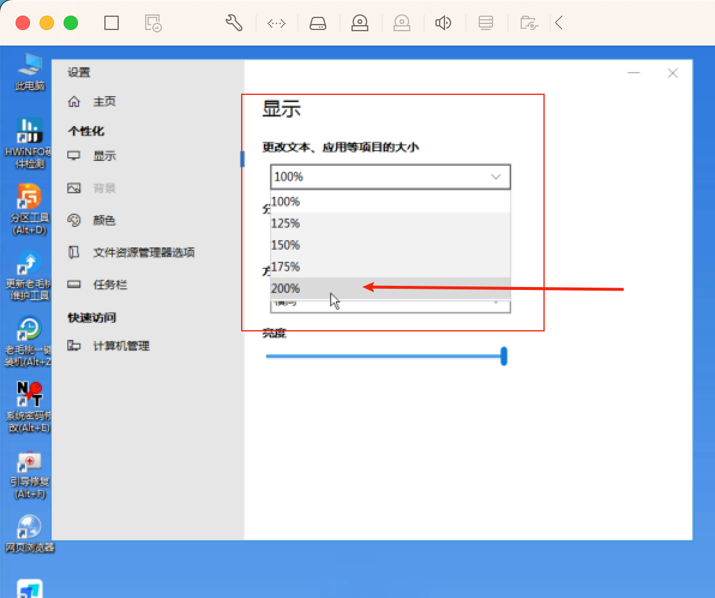The width and height of the screenshot is (715, 598).
Task: Collapse toolbar with the left chevron
Action: point(559,23)
